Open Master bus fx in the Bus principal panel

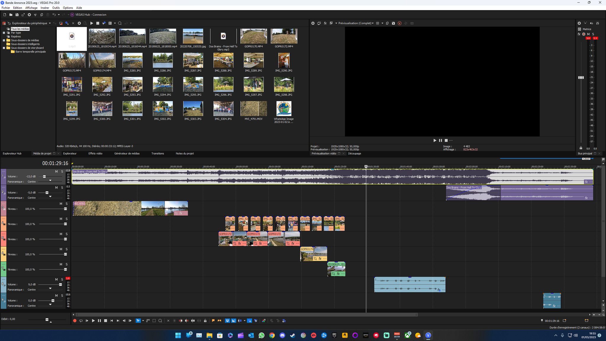pos(579,34)
